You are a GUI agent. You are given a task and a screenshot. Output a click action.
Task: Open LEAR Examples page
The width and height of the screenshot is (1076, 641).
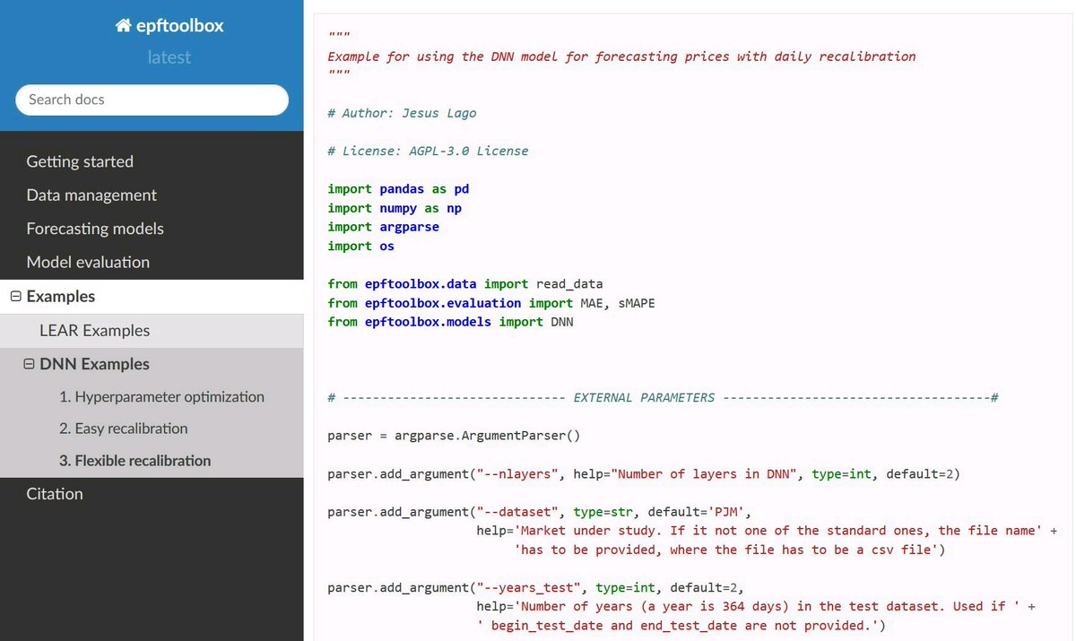pyautogui.click(x=94, y=331)
